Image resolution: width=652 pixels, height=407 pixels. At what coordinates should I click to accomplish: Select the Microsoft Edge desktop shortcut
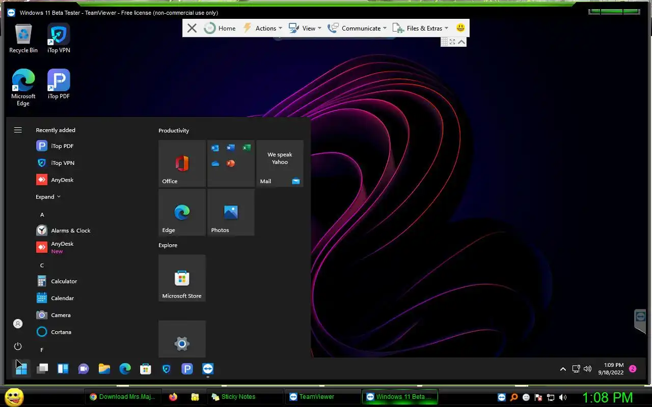[x=23, y=88]
